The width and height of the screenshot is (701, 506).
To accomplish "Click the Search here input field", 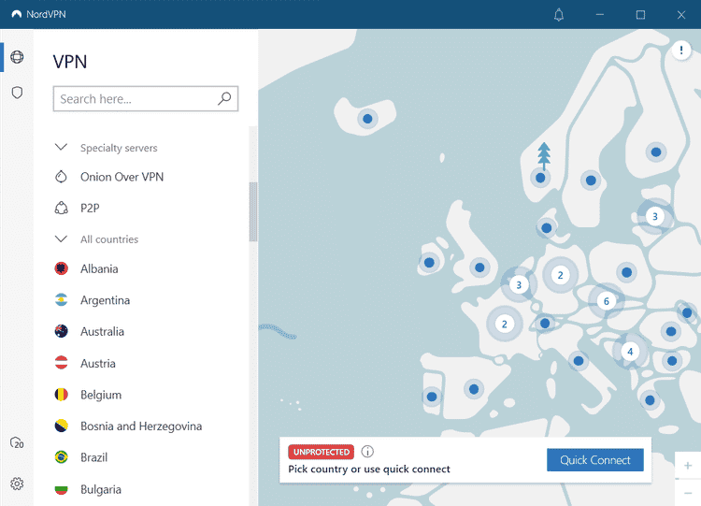I will [x=136, y=98].
